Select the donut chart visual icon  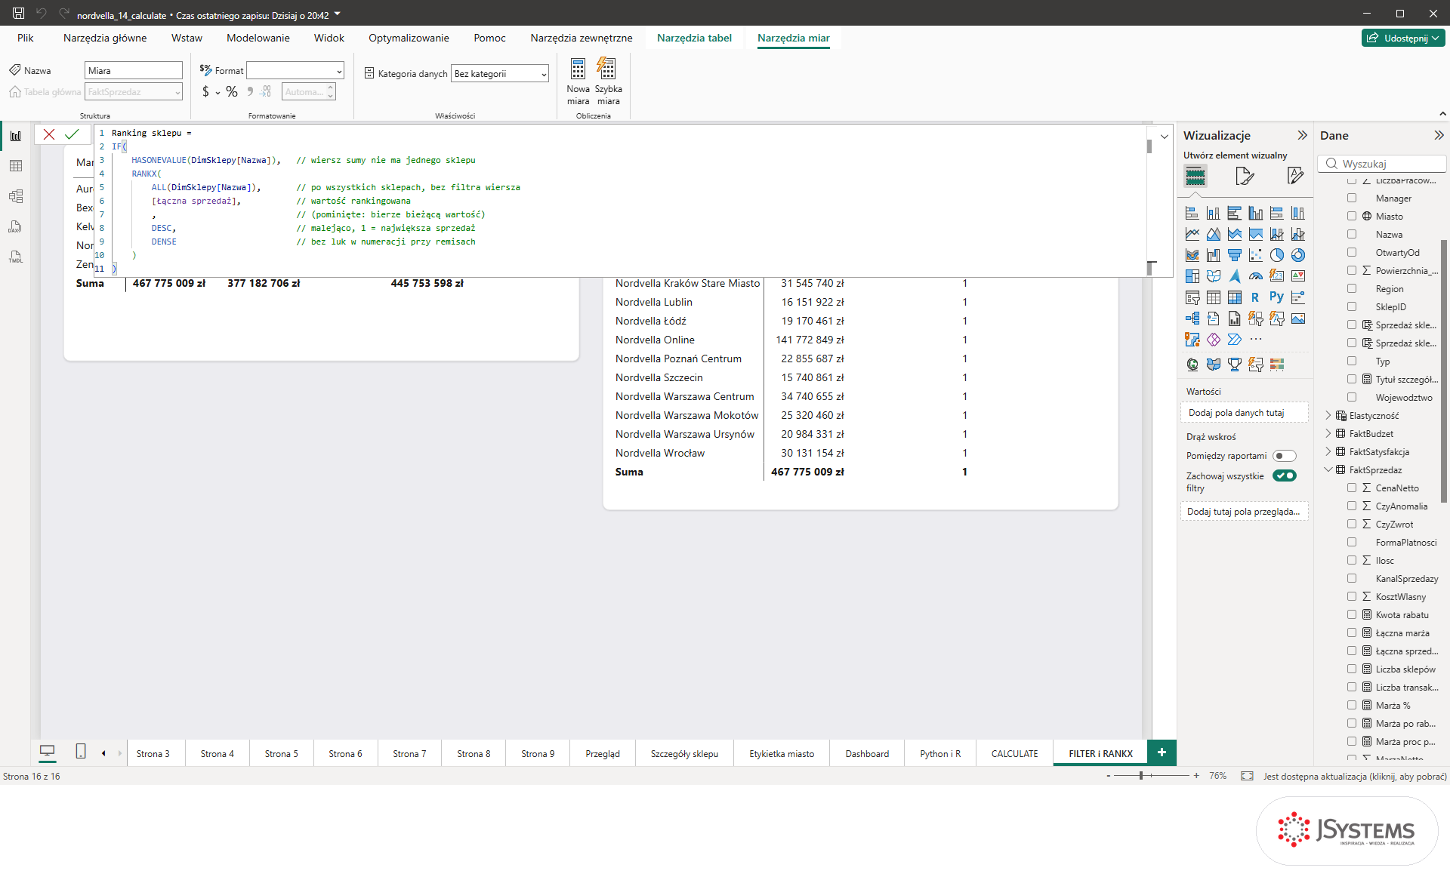(1297, 255)
